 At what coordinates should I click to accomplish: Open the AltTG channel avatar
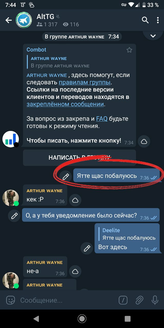pyautogui.click(x=24, y=20)
